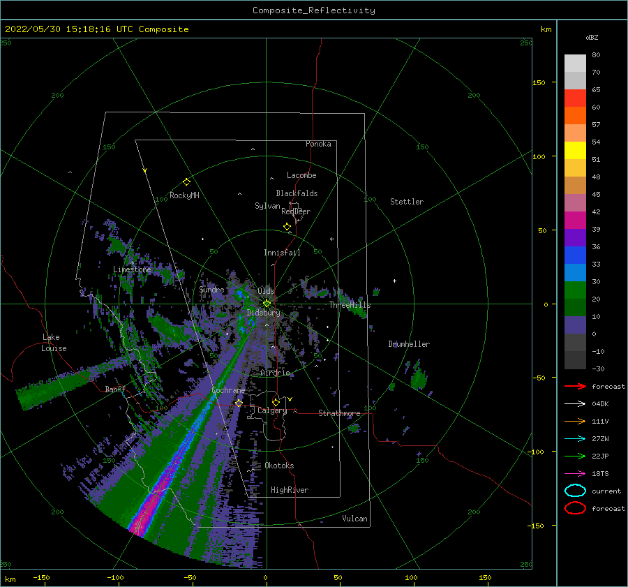Click the dBZ legend heading

click(592, 37)
